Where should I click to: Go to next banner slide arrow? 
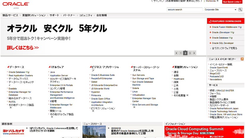194,53
